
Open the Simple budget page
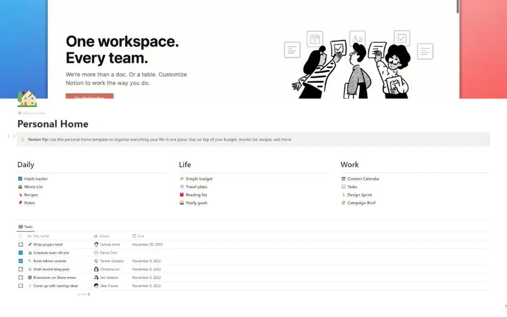click(199, 179)
